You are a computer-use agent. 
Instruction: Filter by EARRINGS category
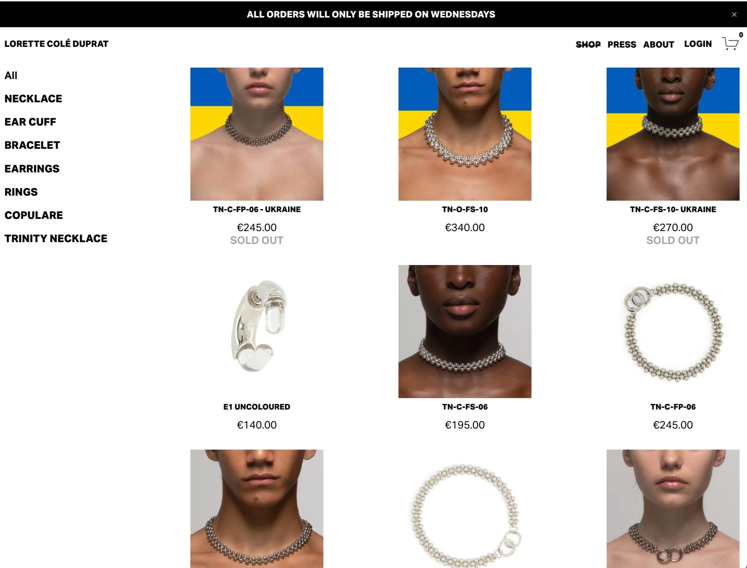(x=32, y=168)
